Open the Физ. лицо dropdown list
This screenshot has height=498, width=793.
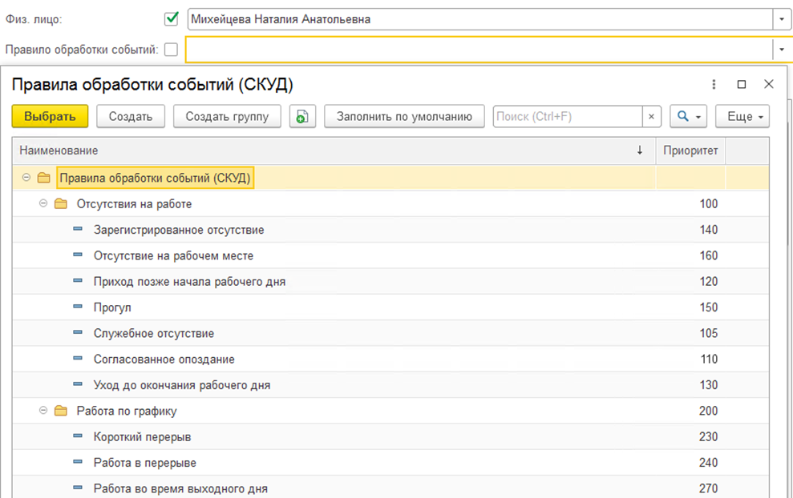(782, 19)
